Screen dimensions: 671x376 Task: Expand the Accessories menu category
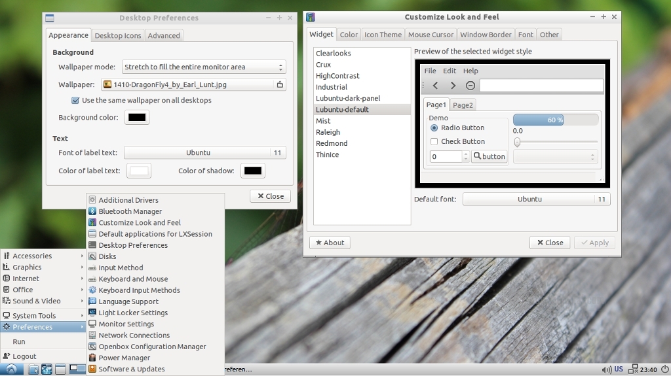(x=43, y=256)
